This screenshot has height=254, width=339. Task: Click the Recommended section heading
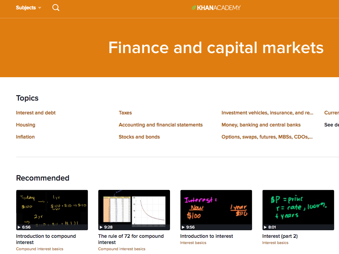pos(43,178)
